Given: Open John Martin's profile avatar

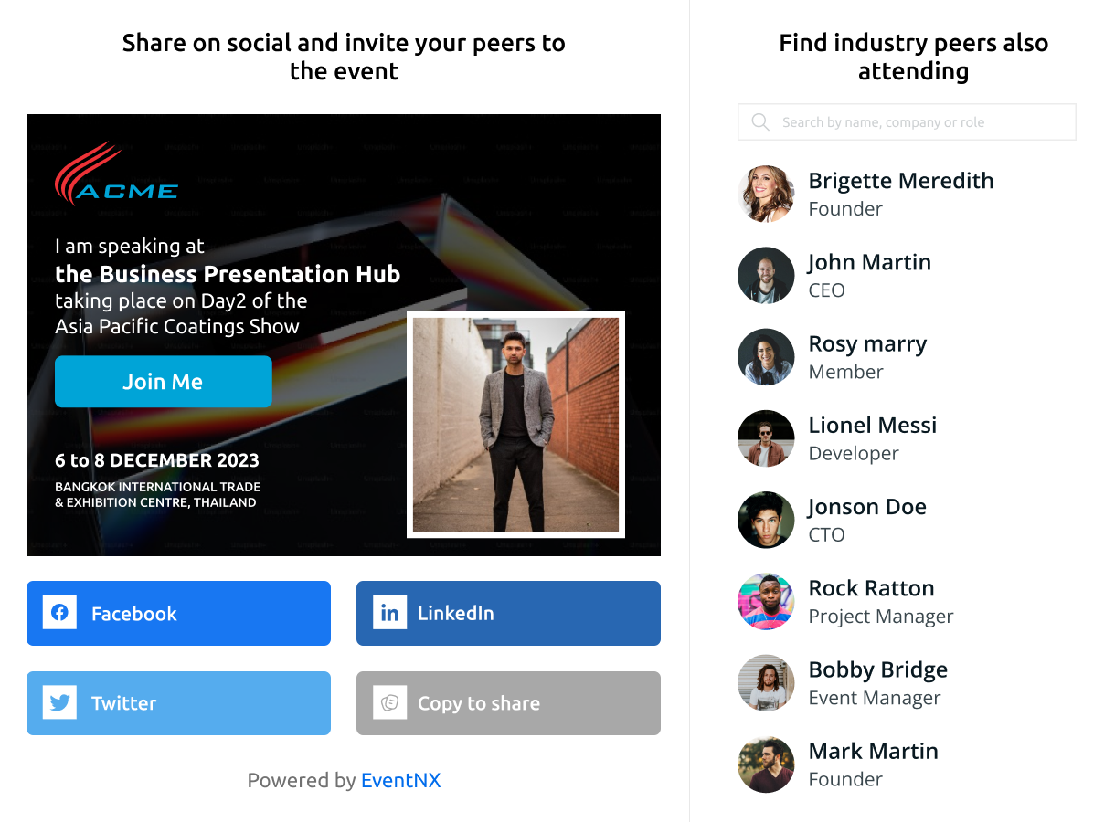Looking at the screenshot, I should (x=766, y=275).
